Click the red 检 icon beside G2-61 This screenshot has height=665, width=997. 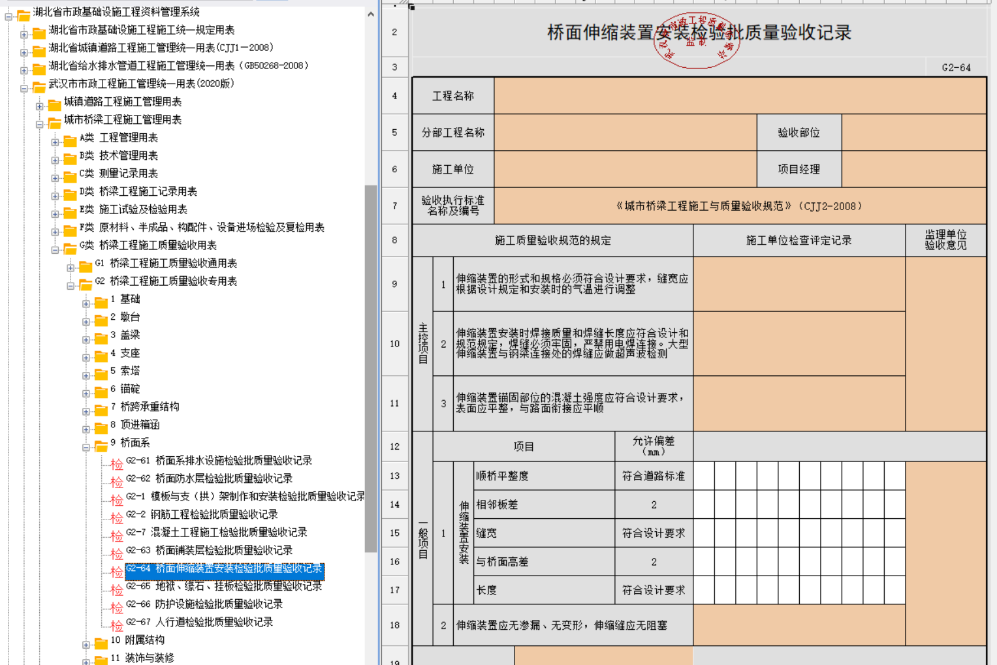(117, 464)
